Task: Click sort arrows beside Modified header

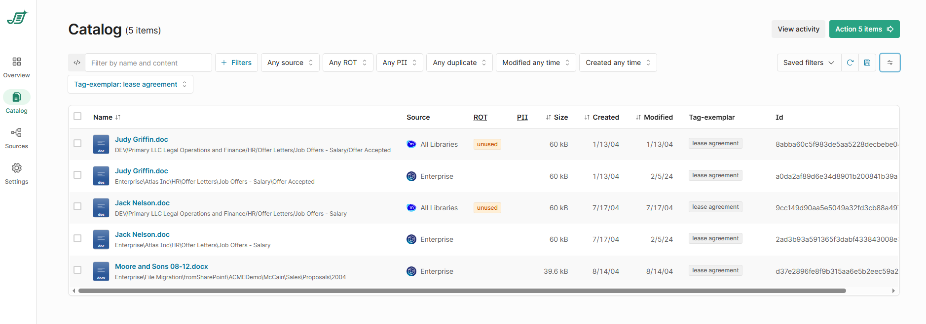Action: [638, 117]
